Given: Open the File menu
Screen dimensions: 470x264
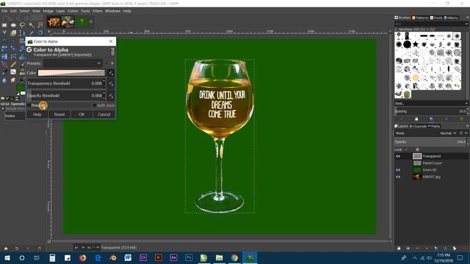Looking at the screenshot, I should pos(4,11).
